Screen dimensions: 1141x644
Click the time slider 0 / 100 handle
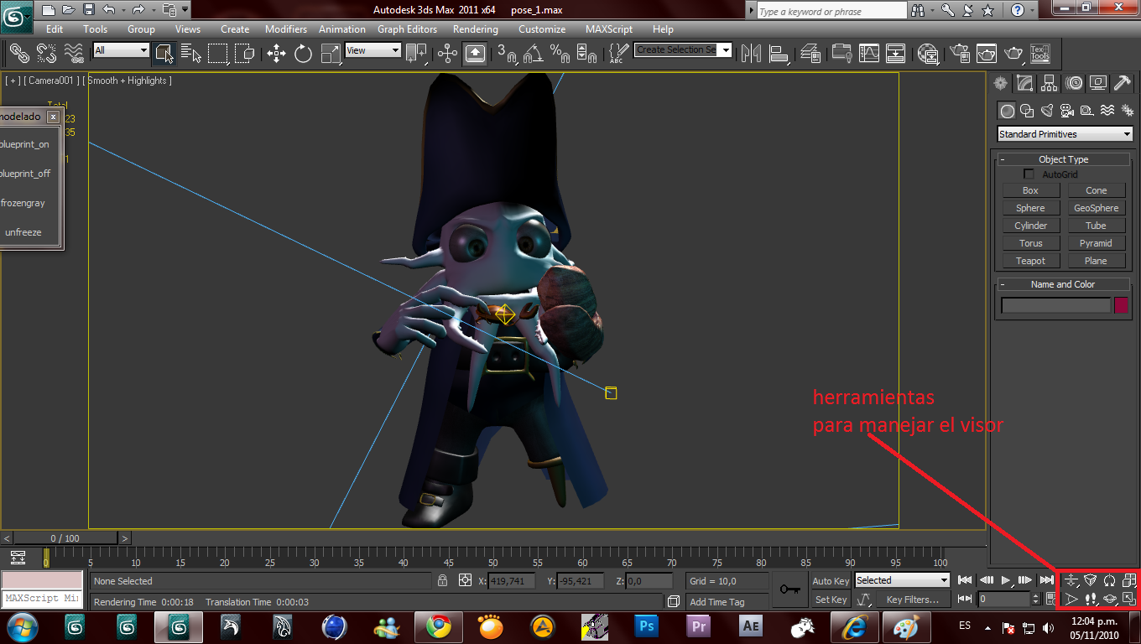pyautogui.click(x=65, y=538)
